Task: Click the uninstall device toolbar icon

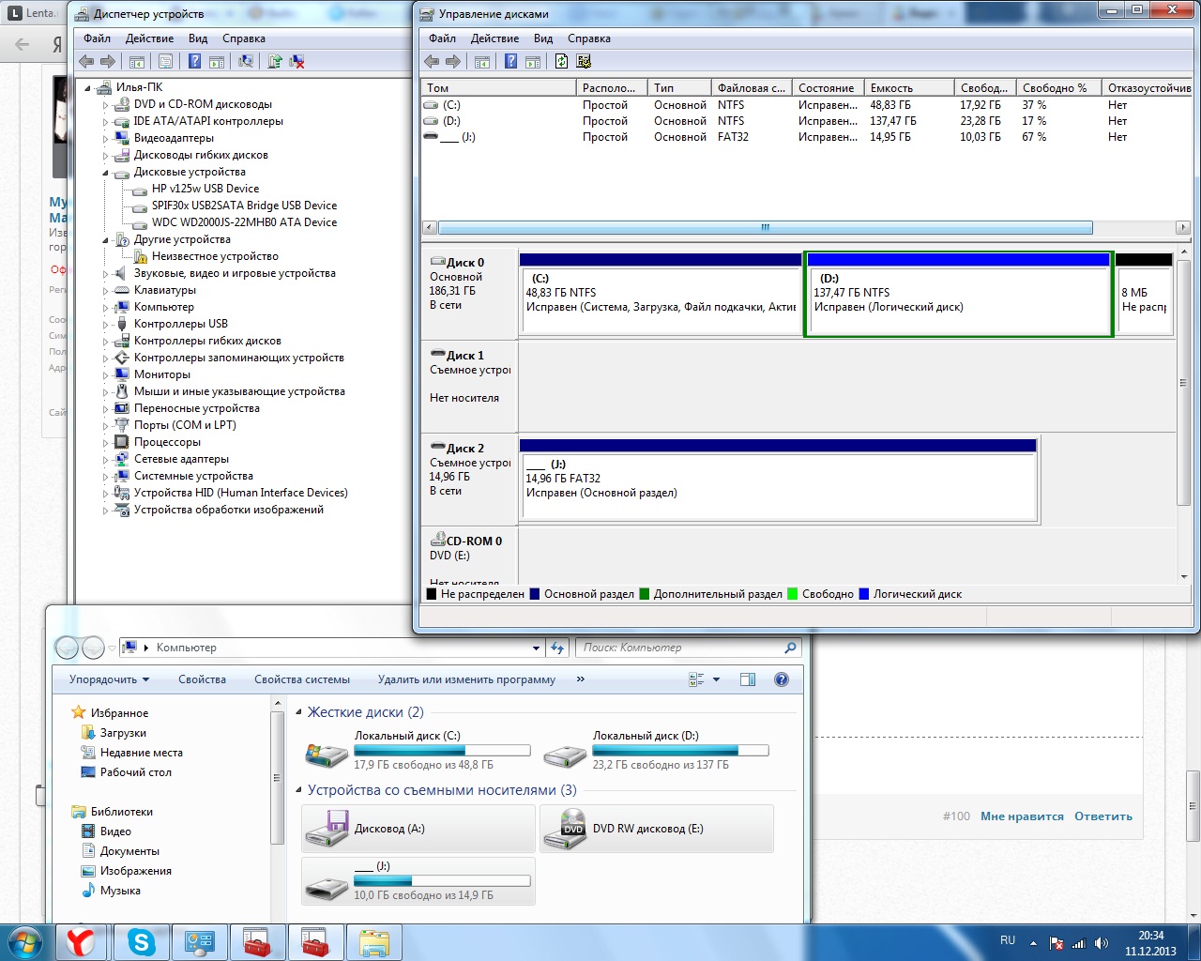Action: tap(296, 62)
